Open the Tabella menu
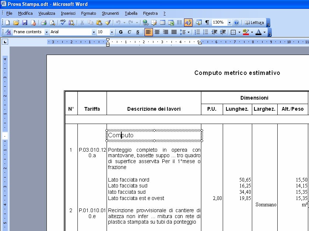 131,13
